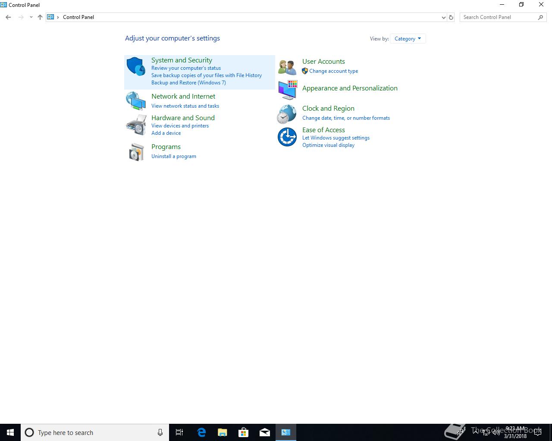
Task: Click Uninstall a program
Action: pos(174,156)
